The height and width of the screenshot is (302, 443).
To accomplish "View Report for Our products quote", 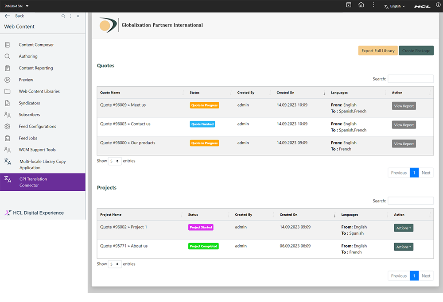I will (x=404, y=144).
